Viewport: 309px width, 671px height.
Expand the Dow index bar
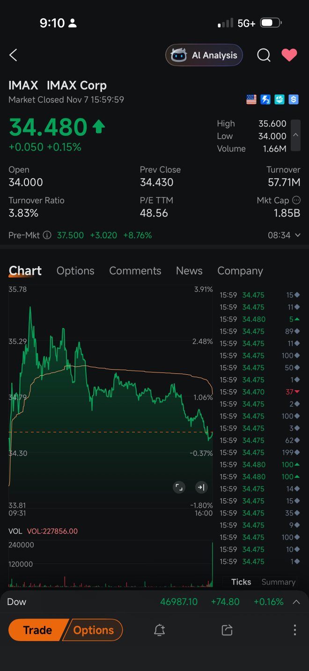pyautogui.click(x=296, y=602)
